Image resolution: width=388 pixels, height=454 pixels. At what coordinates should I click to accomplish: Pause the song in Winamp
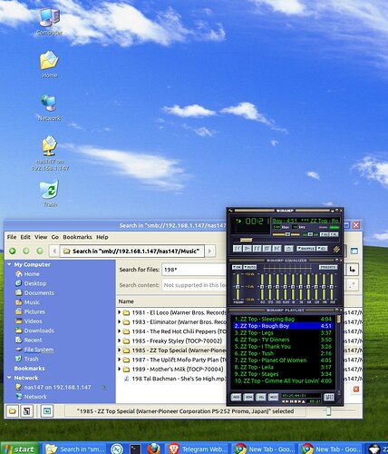[x=257, y=249]
